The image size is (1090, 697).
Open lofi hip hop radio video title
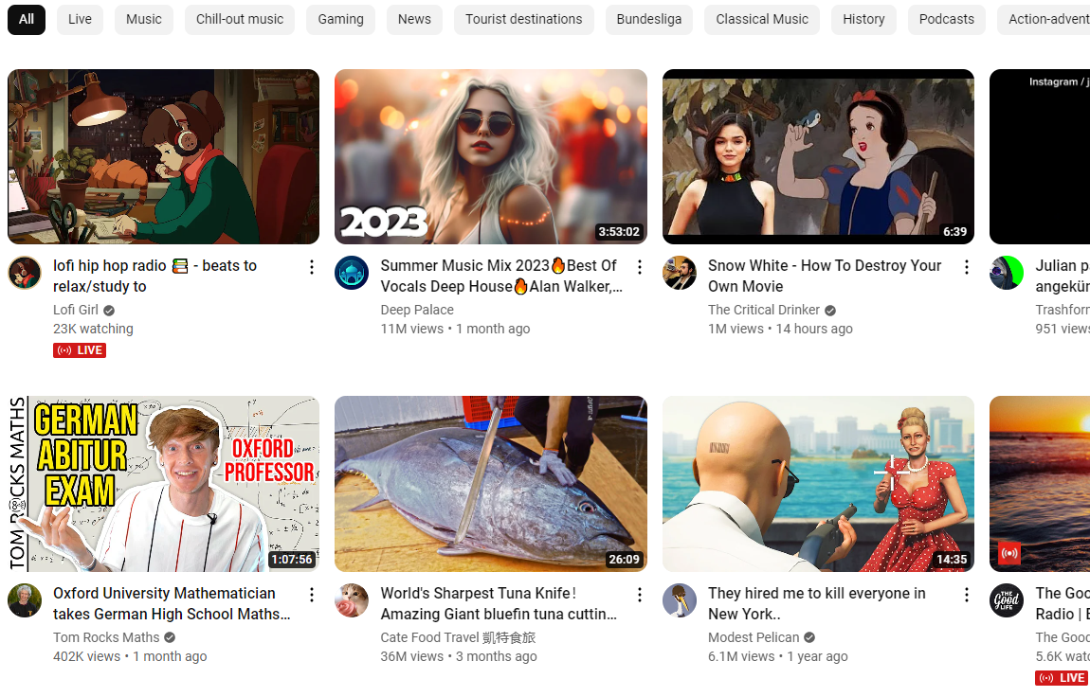(x=155, y=277)
